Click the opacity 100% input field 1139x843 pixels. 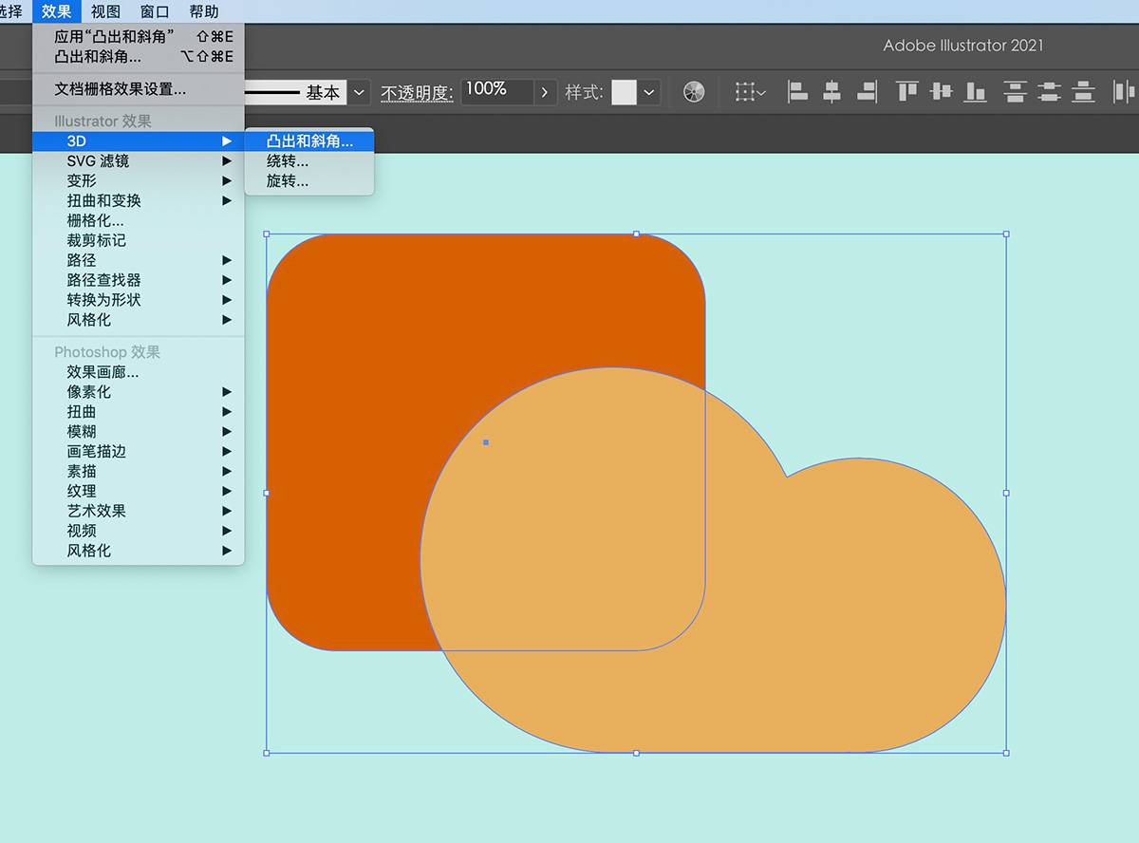click(497, 92)
